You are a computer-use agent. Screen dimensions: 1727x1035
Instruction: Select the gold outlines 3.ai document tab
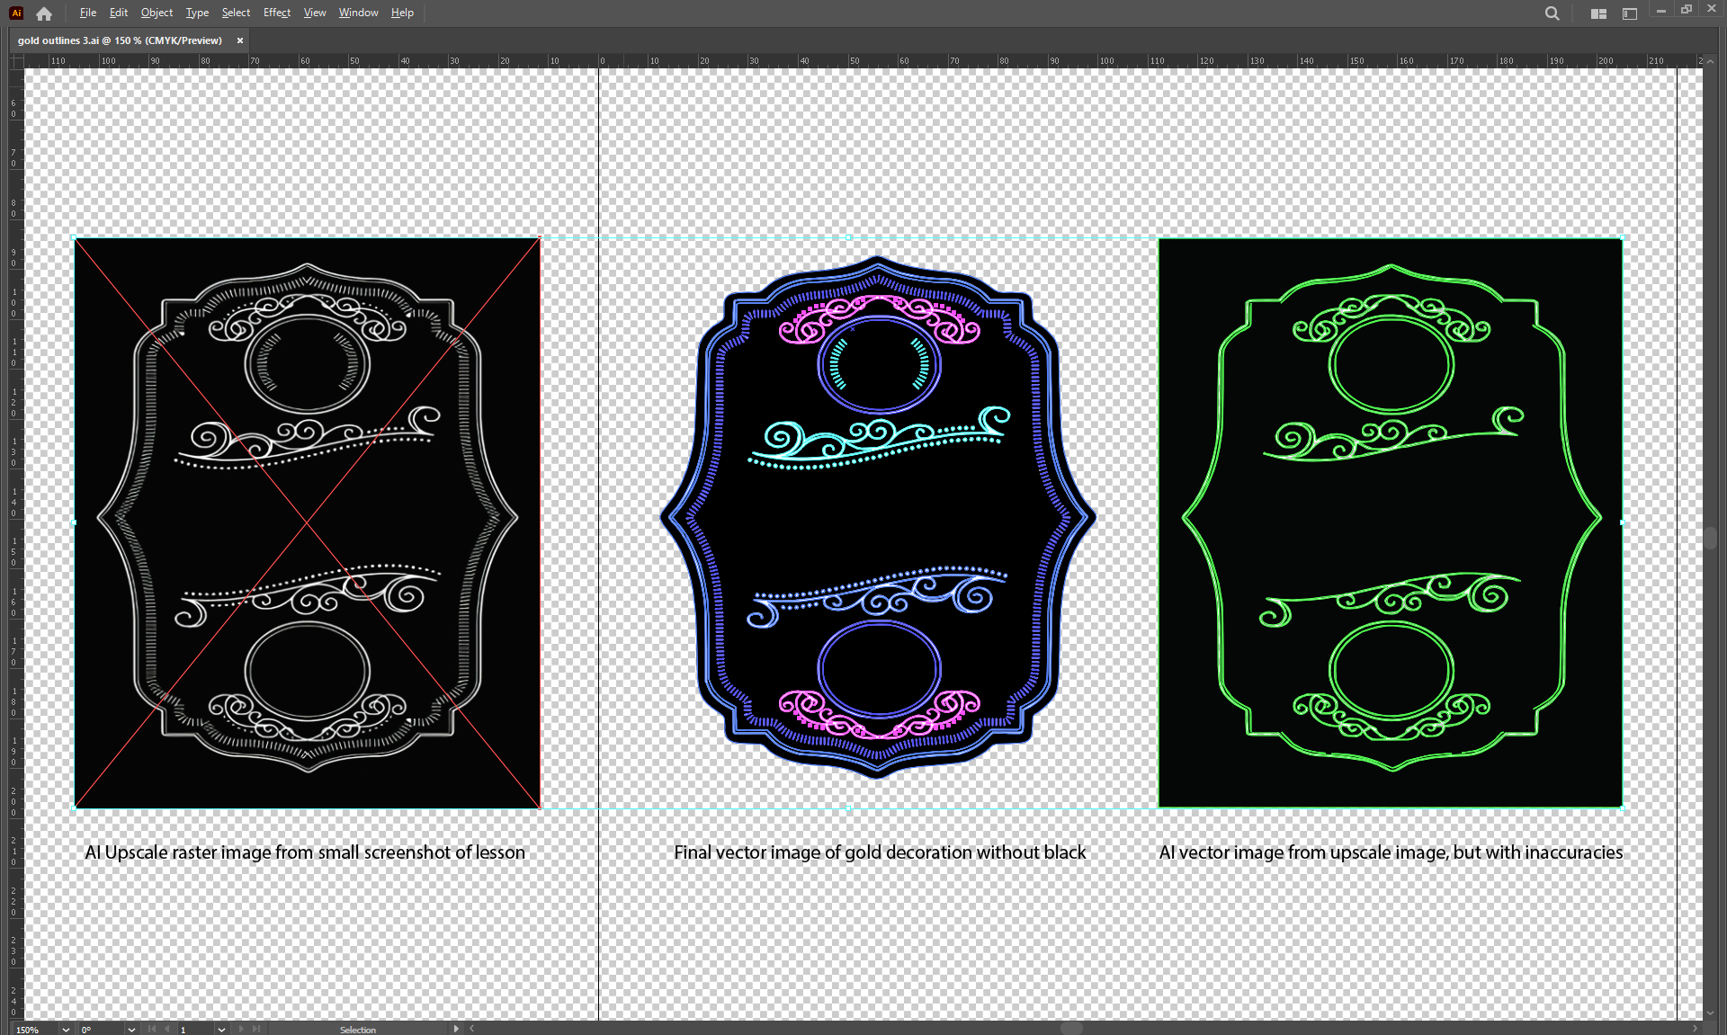pyautogui.click(x=120, y=40)
